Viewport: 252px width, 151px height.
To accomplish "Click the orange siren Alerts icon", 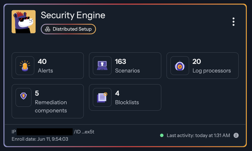I will [25, 66].
